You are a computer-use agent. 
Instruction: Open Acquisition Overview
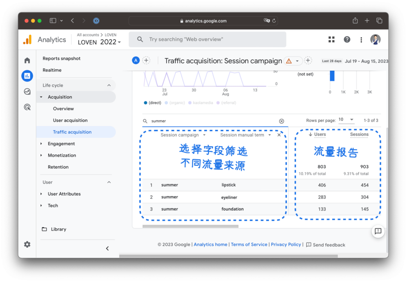(x=63, y=109)
